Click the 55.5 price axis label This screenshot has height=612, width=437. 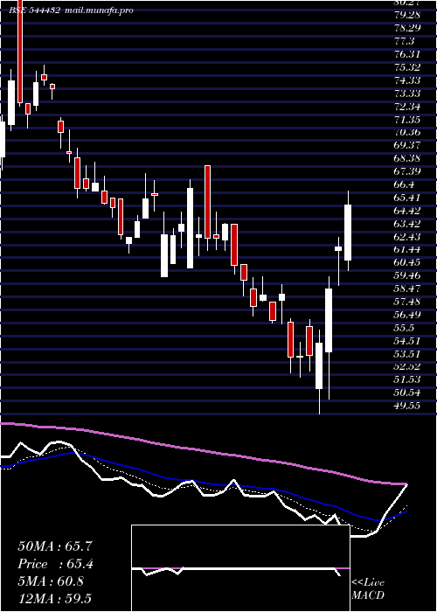(404, 328)
